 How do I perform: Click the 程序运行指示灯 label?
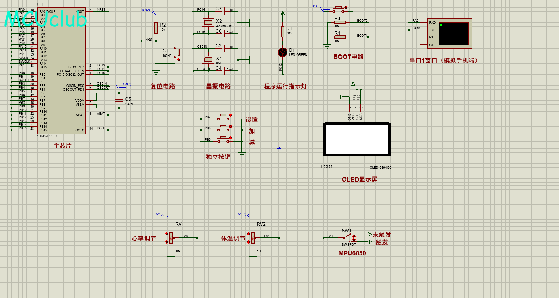285,86
